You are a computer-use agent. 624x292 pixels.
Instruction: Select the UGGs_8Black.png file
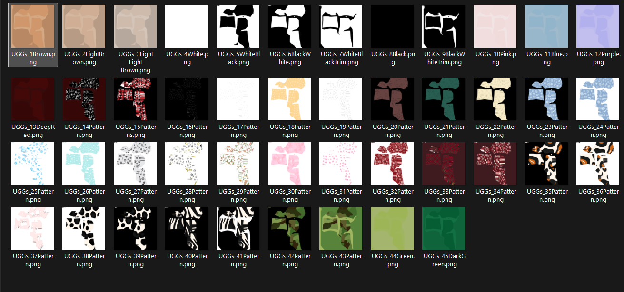[x=392, y=27]
